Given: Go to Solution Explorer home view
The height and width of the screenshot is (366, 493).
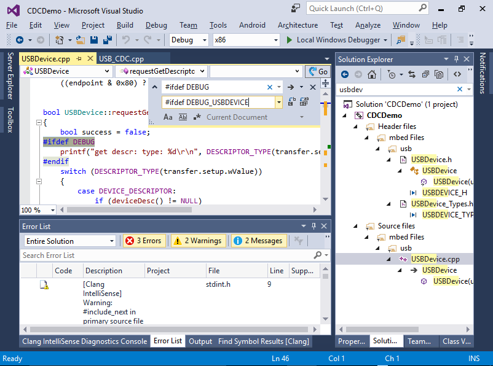Looking at the screenshot, I should [x=372, y=74].
